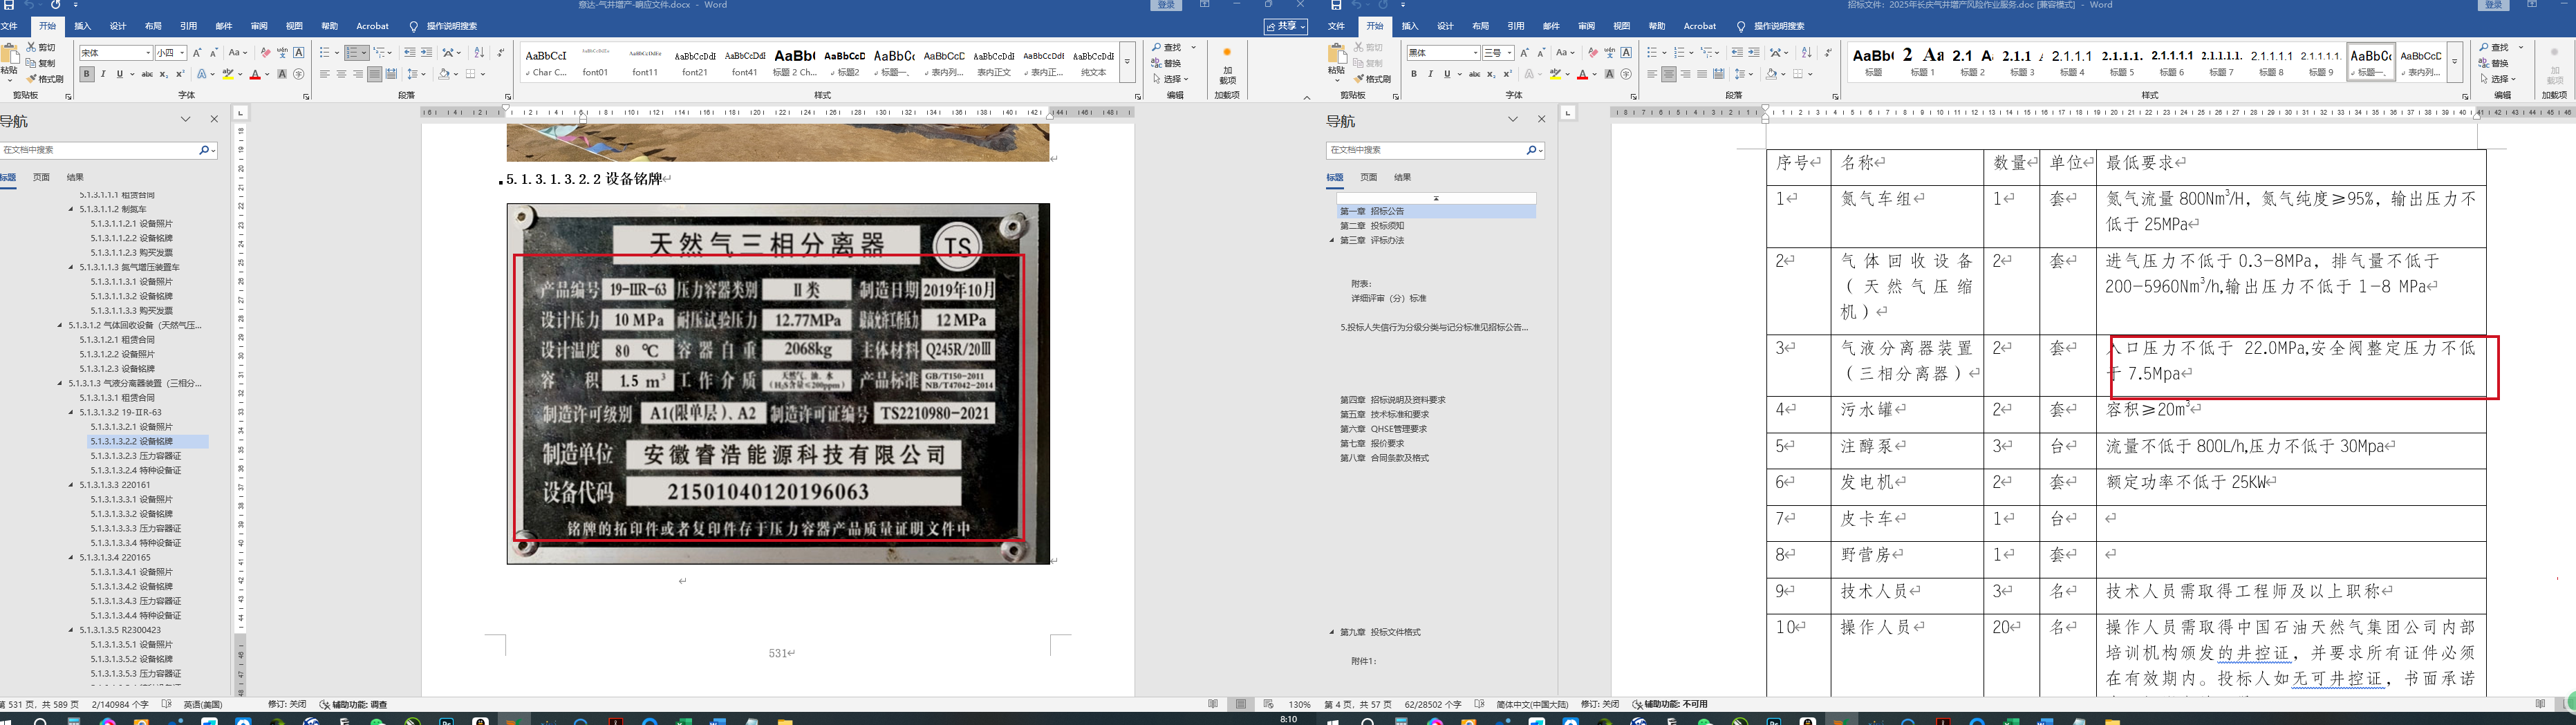Toggle Italic in the right Word window

click(1430, 74)
